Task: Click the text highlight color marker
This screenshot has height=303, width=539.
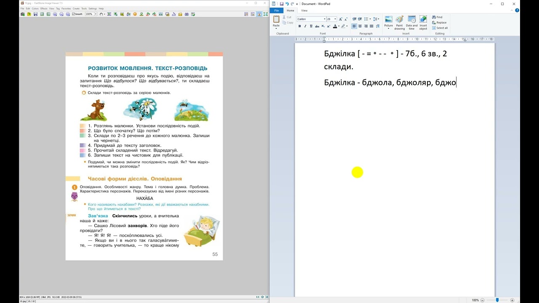Action: tap(343, 26)
